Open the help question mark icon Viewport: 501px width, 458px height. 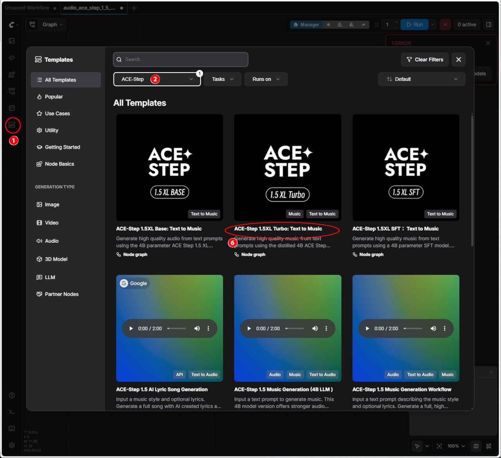tap(12, 395)
